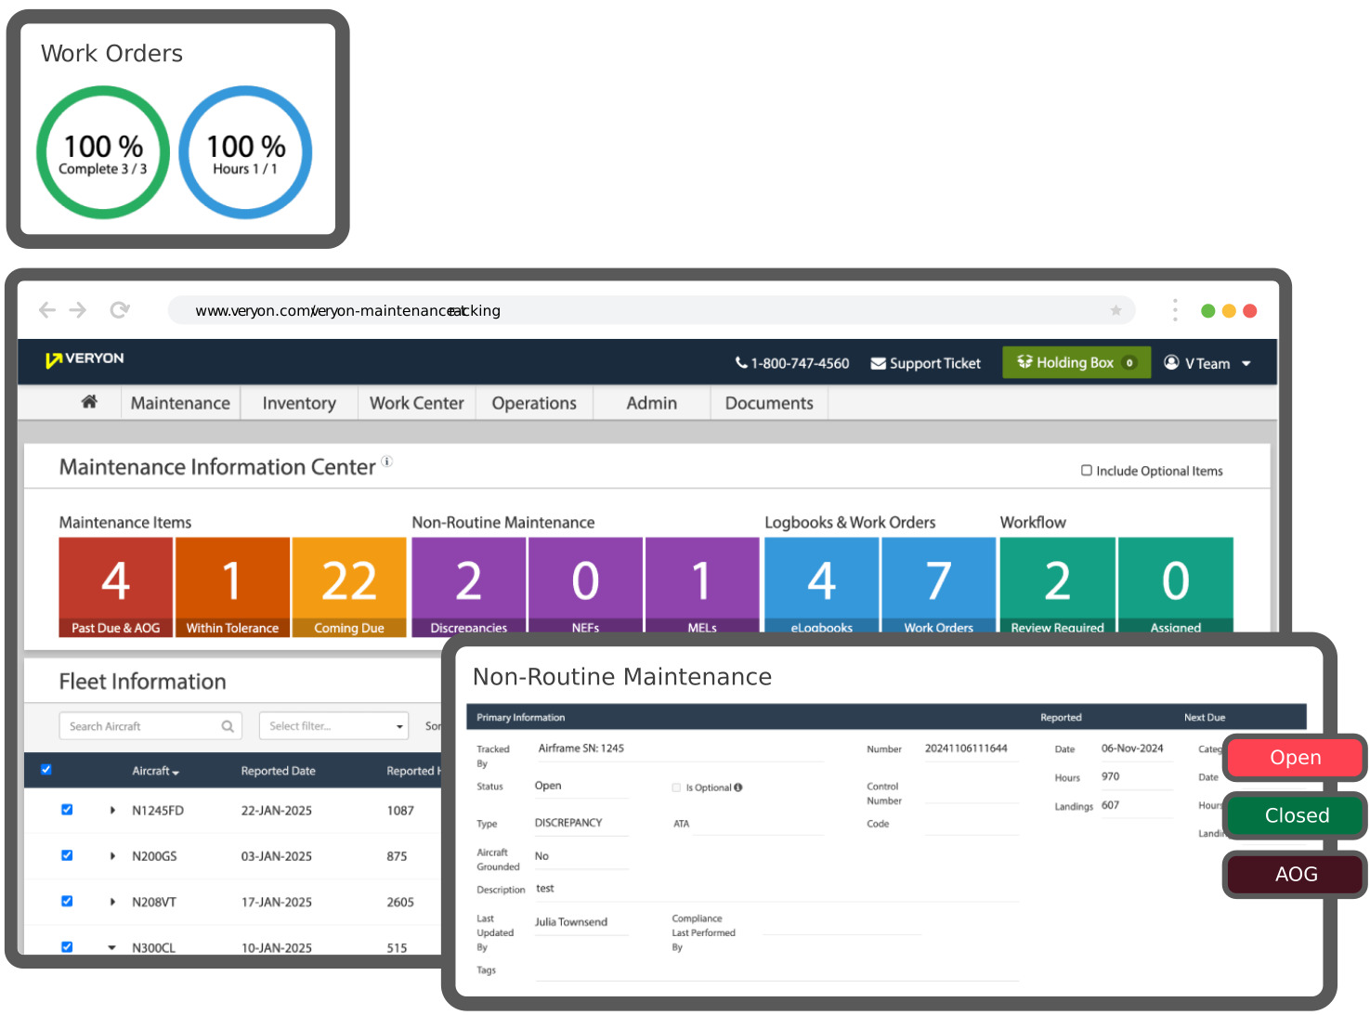This screenshot has width=1370, height=1015.
Task: Open the browser three-dot menu
Action: pyautogui.click(x=1175, y=310)
